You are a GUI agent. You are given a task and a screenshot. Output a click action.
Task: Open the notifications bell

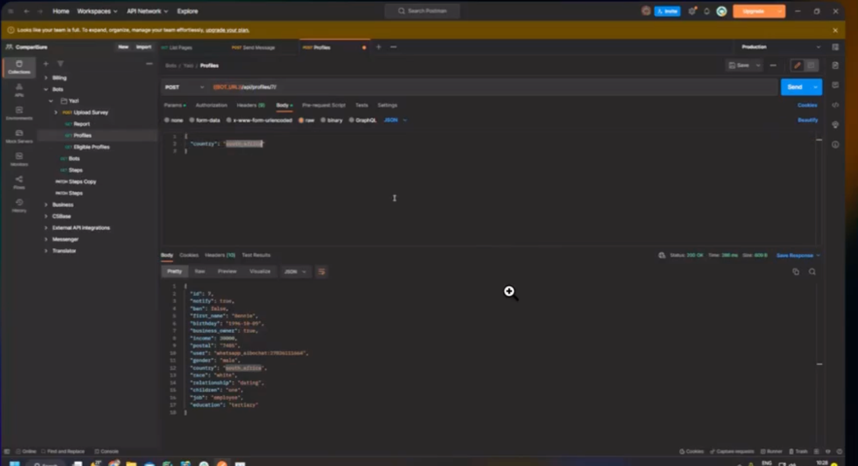click(707, 11)
